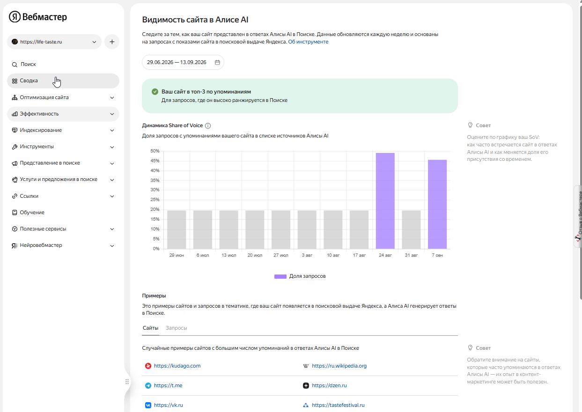Open the Обучение menu item
This screenshot has height=412, width=582.
tap(63, 212)
